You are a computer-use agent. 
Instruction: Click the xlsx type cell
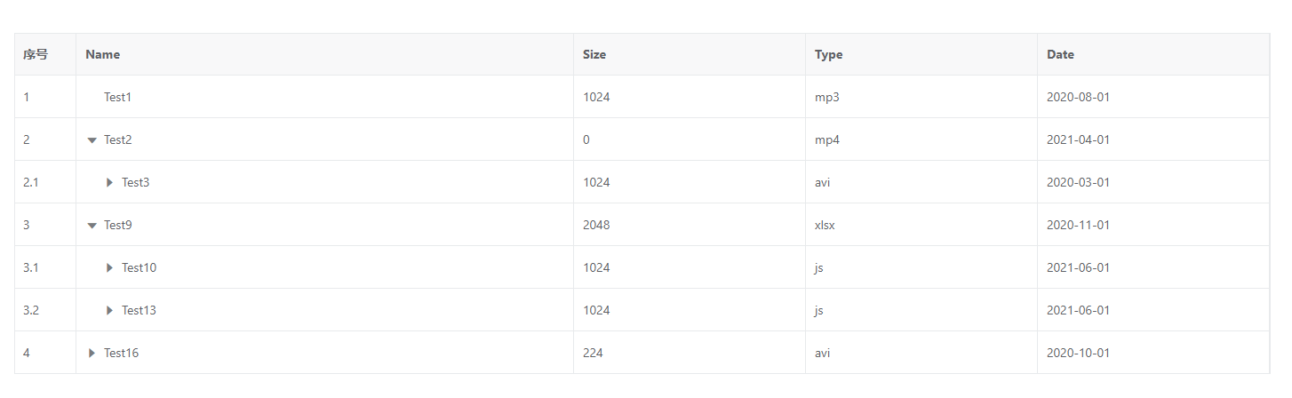tap(825, 225)
